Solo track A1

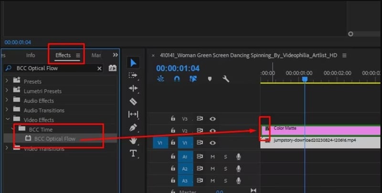[225, 157]
